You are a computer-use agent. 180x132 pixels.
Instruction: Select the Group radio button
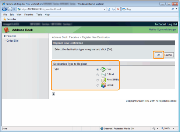coord(98,85)
